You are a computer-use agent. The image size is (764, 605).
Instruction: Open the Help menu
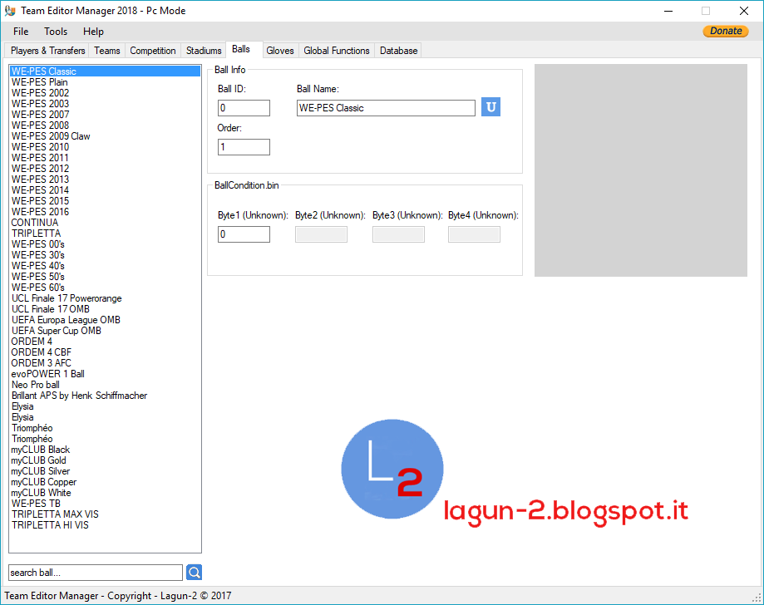(93, 32)
